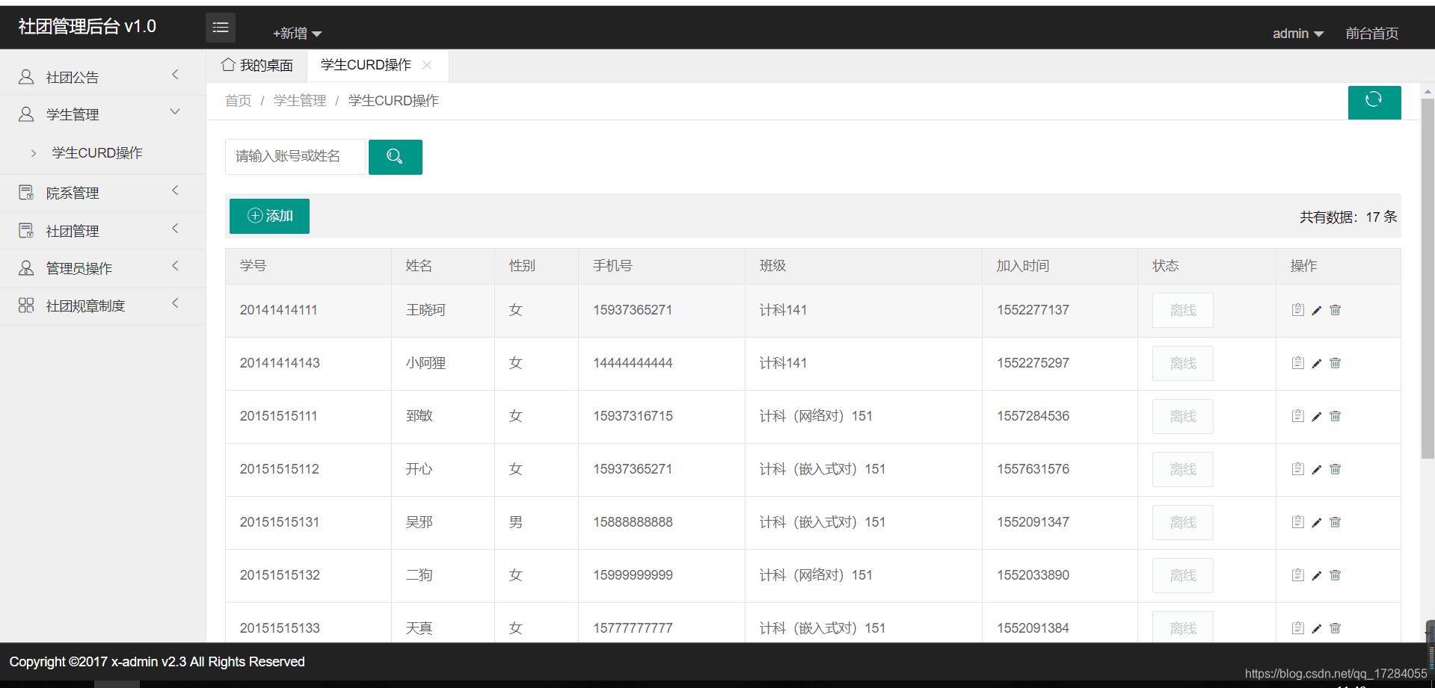Expand the 社团管理 sidebar menu

(x=102, y=231)
